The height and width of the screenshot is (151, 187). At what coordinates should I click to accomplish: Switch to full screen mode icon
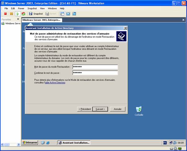68,14
